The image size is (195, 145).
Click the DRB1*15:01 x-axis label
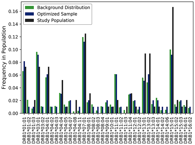pos(172,130)
